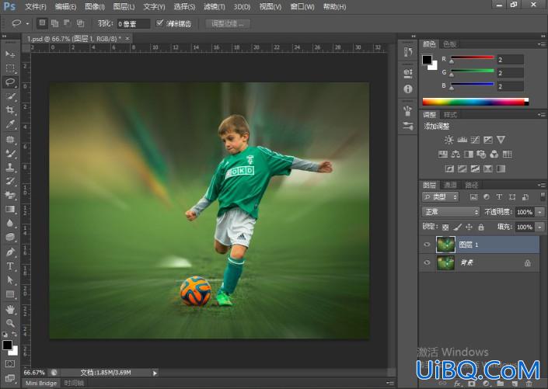Click the foreground color swatch in toolbox

tap(7, 345)
